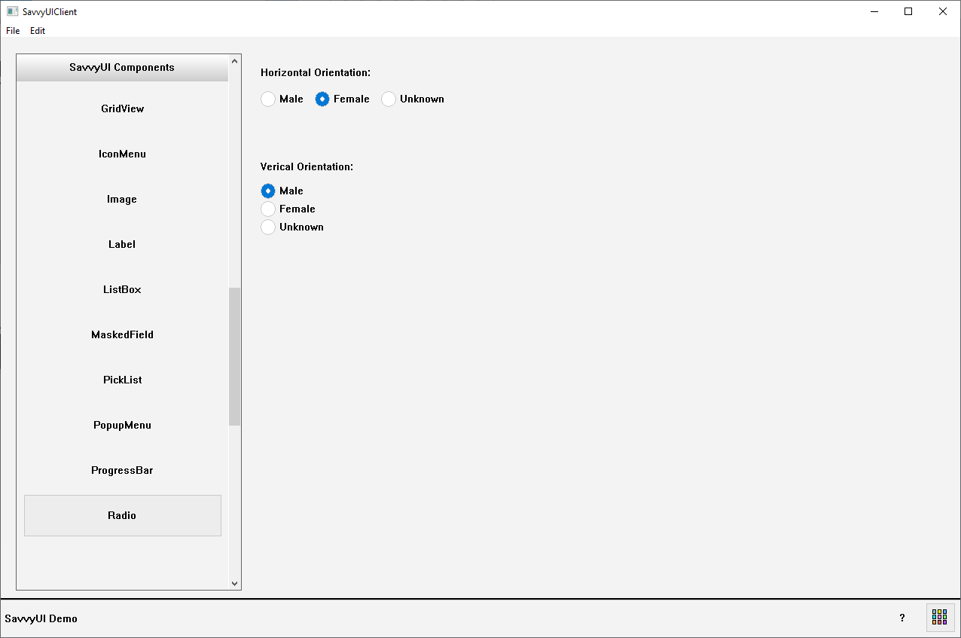Open the PickList component page

pyautogui.click(x=122, y=380)
